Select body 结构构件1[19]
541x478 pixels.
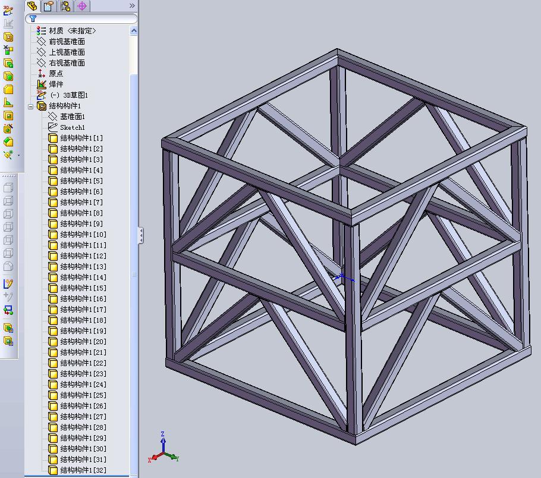[x=83, y=331]
